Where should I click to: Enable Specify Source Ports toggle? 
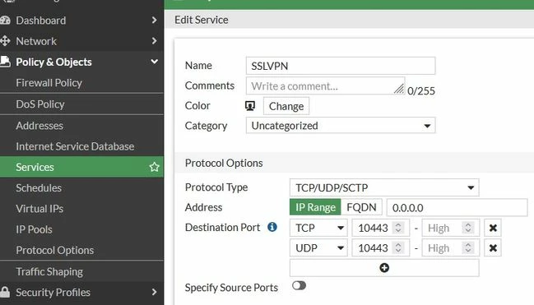pyautogui.click(x=299, y=285)
